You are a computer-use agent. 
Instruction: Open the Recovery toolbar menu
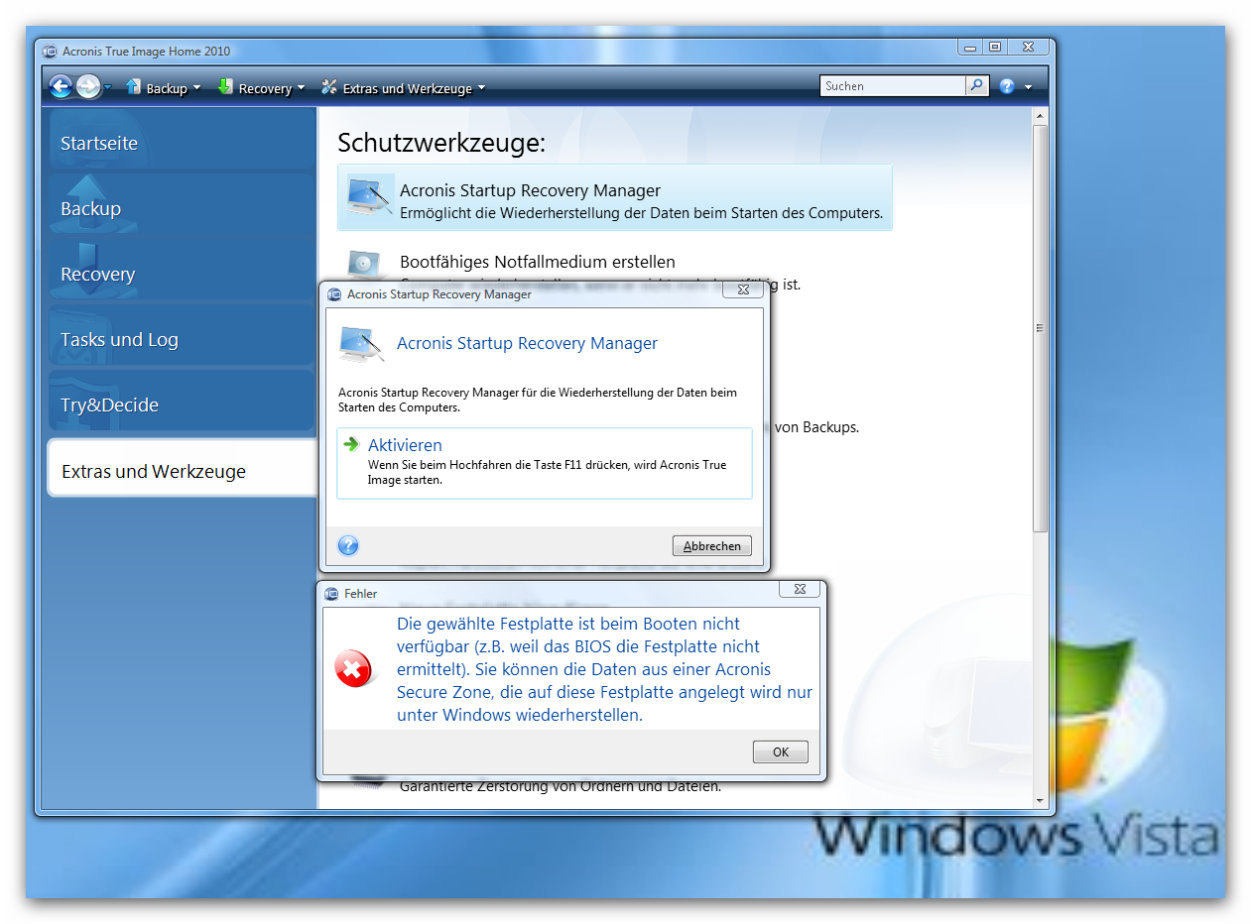(262, 88)
